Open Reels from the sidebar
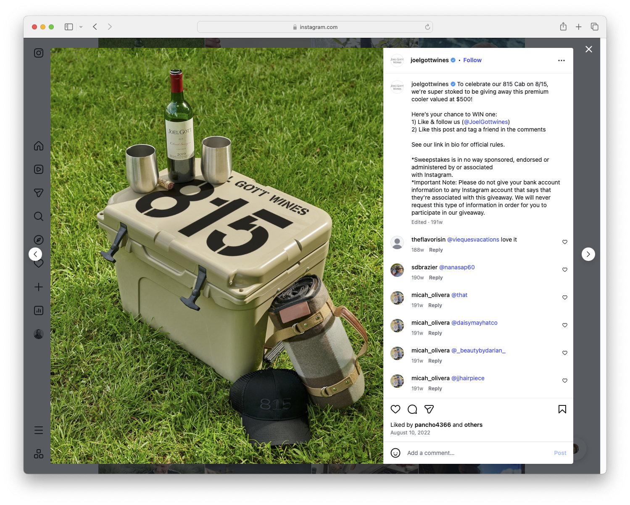Viewport: 630px width, 505px height. coord(38,169)
